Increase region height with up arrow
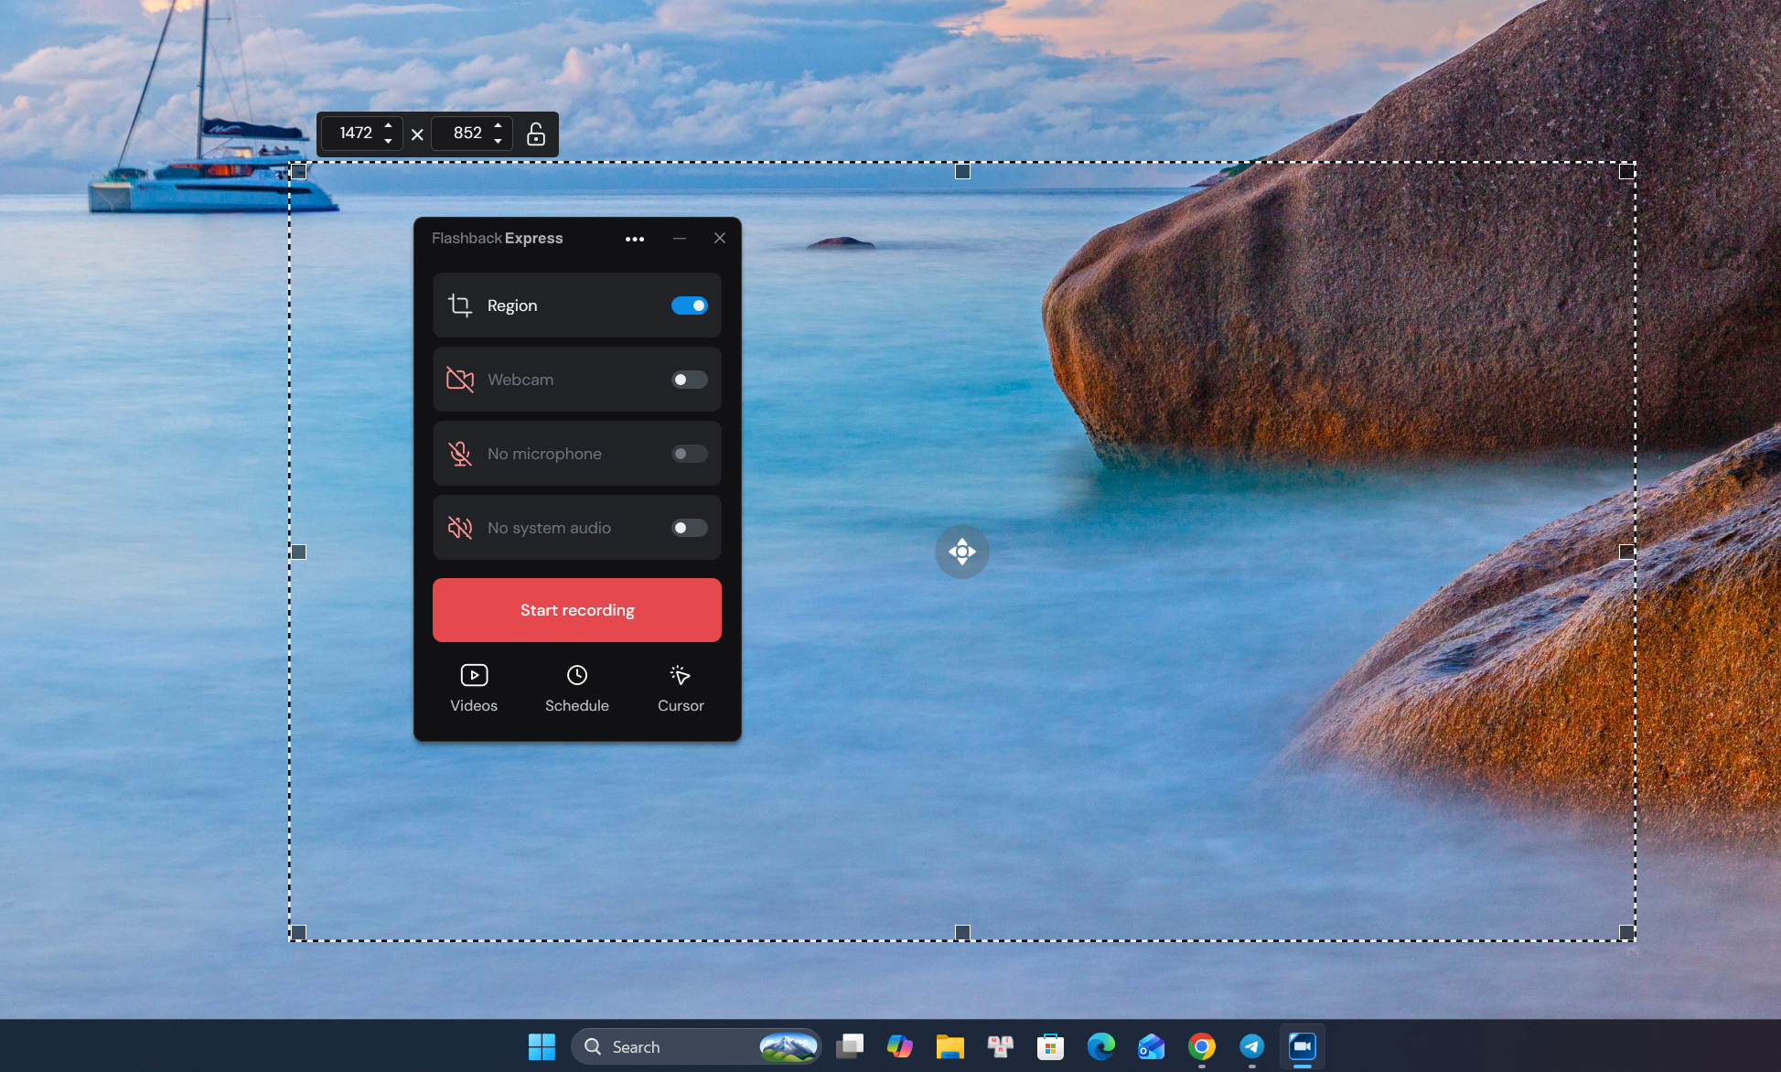This screenshot has width=1781, height=1072. pos(499,125)
